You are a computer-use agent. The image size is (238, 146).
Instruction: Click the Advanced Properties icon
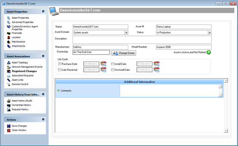click(x=9, y=22)
